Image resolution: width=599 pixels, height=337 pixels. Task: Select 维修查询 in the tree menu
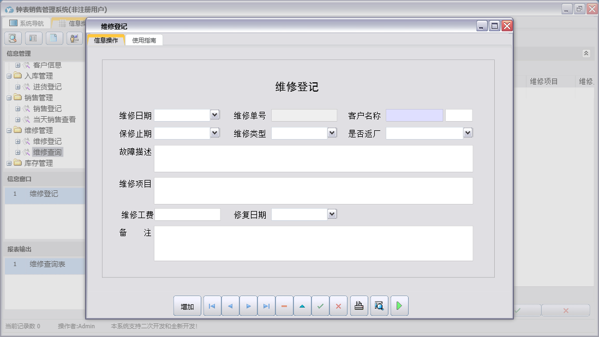46,152
